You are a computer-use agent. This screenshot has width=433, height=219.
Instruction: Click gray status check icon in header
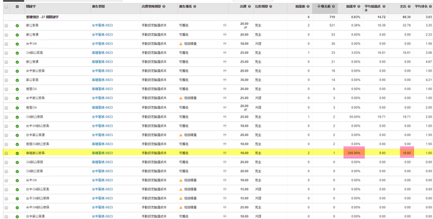coord(17,7)
